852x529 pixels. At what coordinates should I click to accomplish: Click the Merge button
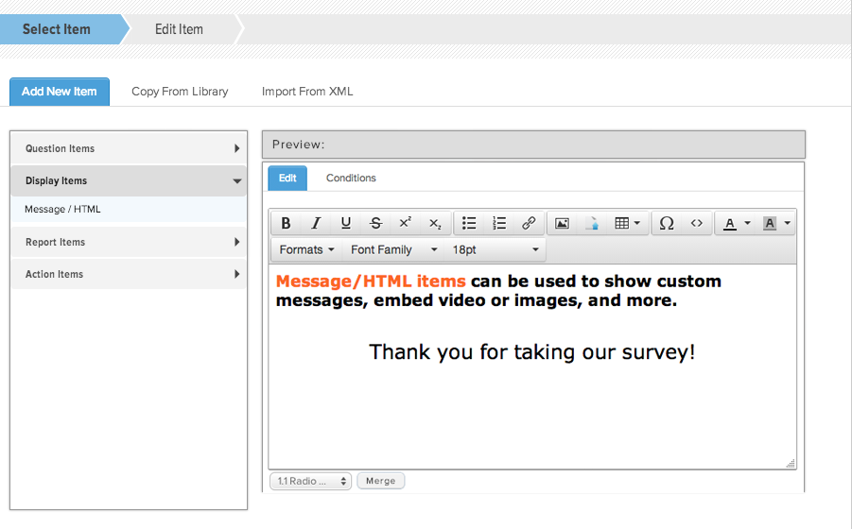(x=380, y=481)
